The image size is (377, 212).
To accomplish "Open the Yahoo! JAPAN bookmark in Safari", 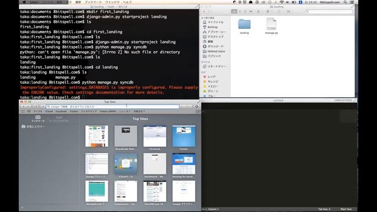I will [108, 111].
